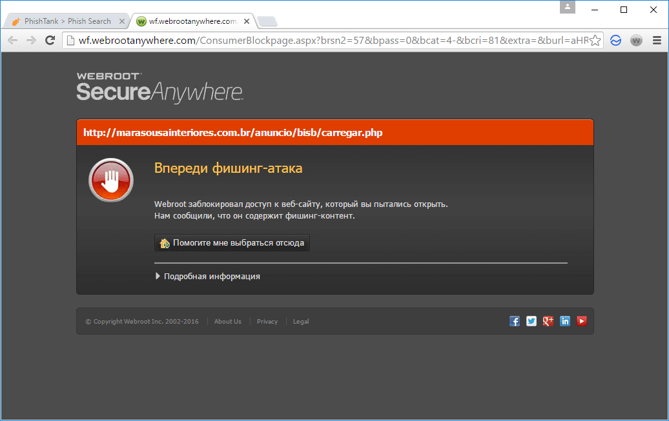669x421 pixels.
Task: Open Chrome's hamburger menu
Action: [657, 40]
